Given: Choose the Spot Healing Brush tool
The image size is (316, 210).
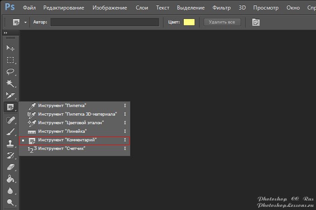Looking at the screenshot, I should tap(10, 120).
